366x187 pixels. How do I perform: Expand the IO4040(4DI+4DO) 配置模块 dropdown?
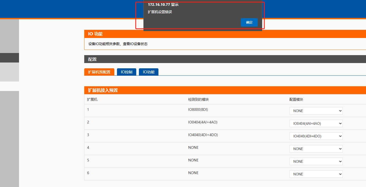click(x=316, y=136)
